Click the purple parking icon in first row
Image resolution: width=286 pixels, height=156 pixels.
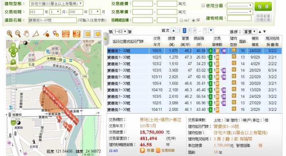[x=224, y=51]
